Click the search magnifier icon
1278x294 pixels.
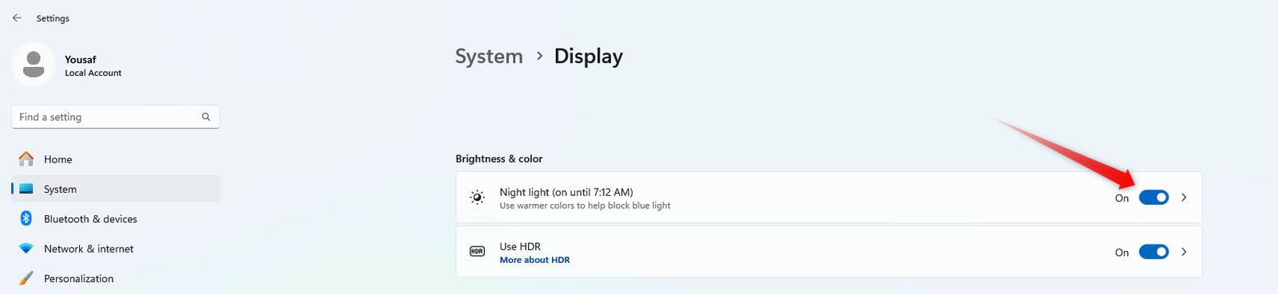point(206,117)
